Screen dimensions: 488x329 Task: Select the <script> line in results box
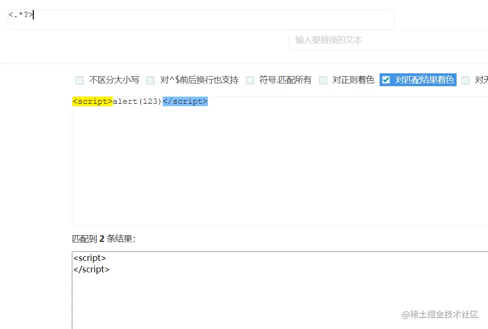click(x=89, y=258)
